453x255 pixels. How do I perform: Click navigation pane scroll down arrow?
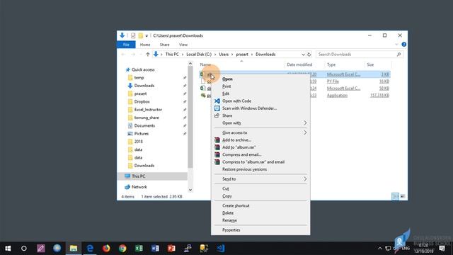[190, 190]
